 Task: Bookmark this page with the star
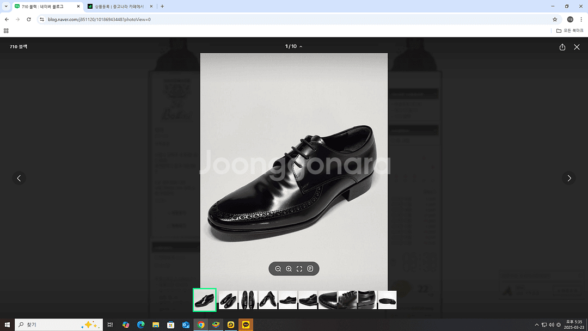click(x=555, y=20)
